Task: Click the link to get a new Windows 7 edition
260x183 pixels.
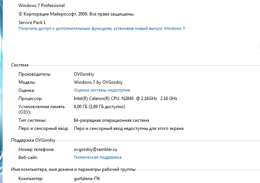Action: (x=102, y=28)
